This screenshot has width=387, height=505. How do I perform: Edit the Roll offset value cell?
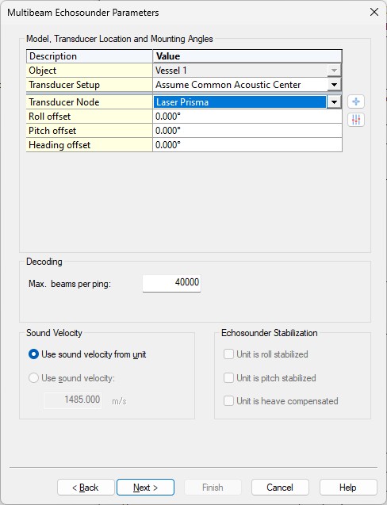click(x=247, y=117)
